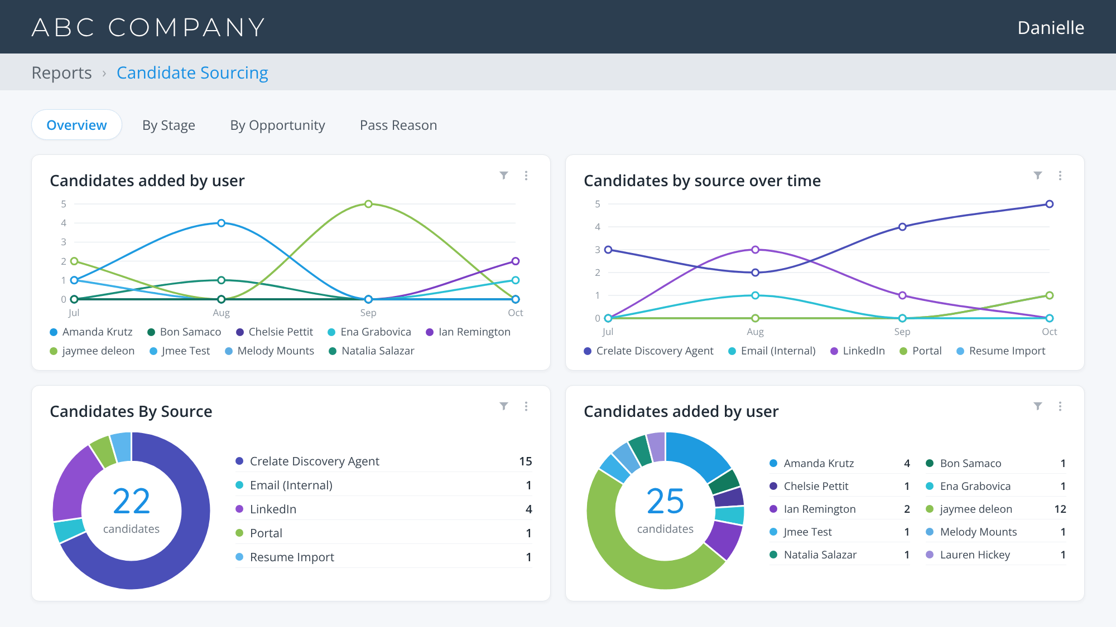The height and width of the screenshot is (627, 1116).
Task: Toggle Chelsie Pettit series in line chart legend
Action: 275,332
